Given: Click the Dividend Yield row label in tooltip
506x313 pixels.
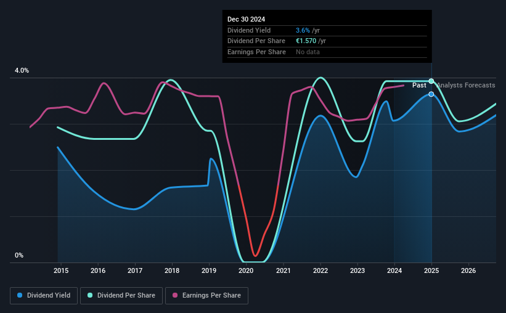Looking at the screenshot, I should (x=249, y=30).
